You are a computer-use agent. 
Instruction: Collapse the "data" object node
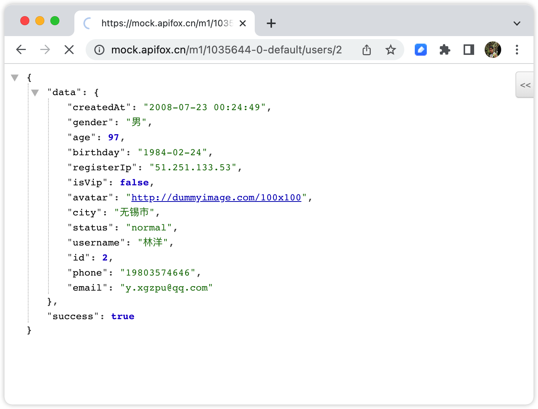pos(35,93)
